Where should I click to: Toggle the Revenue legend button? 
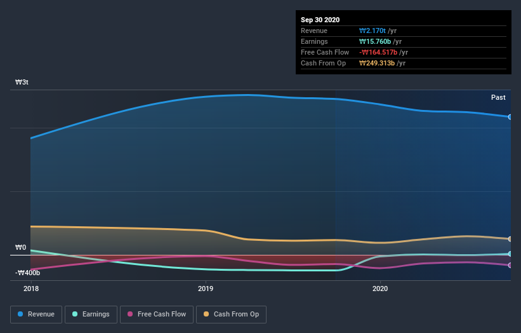tap(36, 315)
